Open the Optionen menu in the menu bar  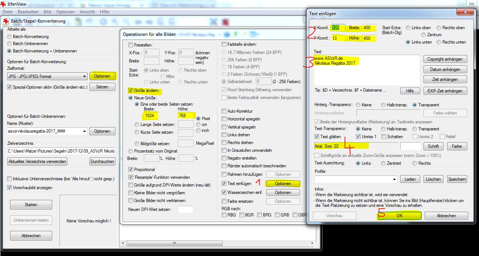pyautogui.click(x=65, y=12)
